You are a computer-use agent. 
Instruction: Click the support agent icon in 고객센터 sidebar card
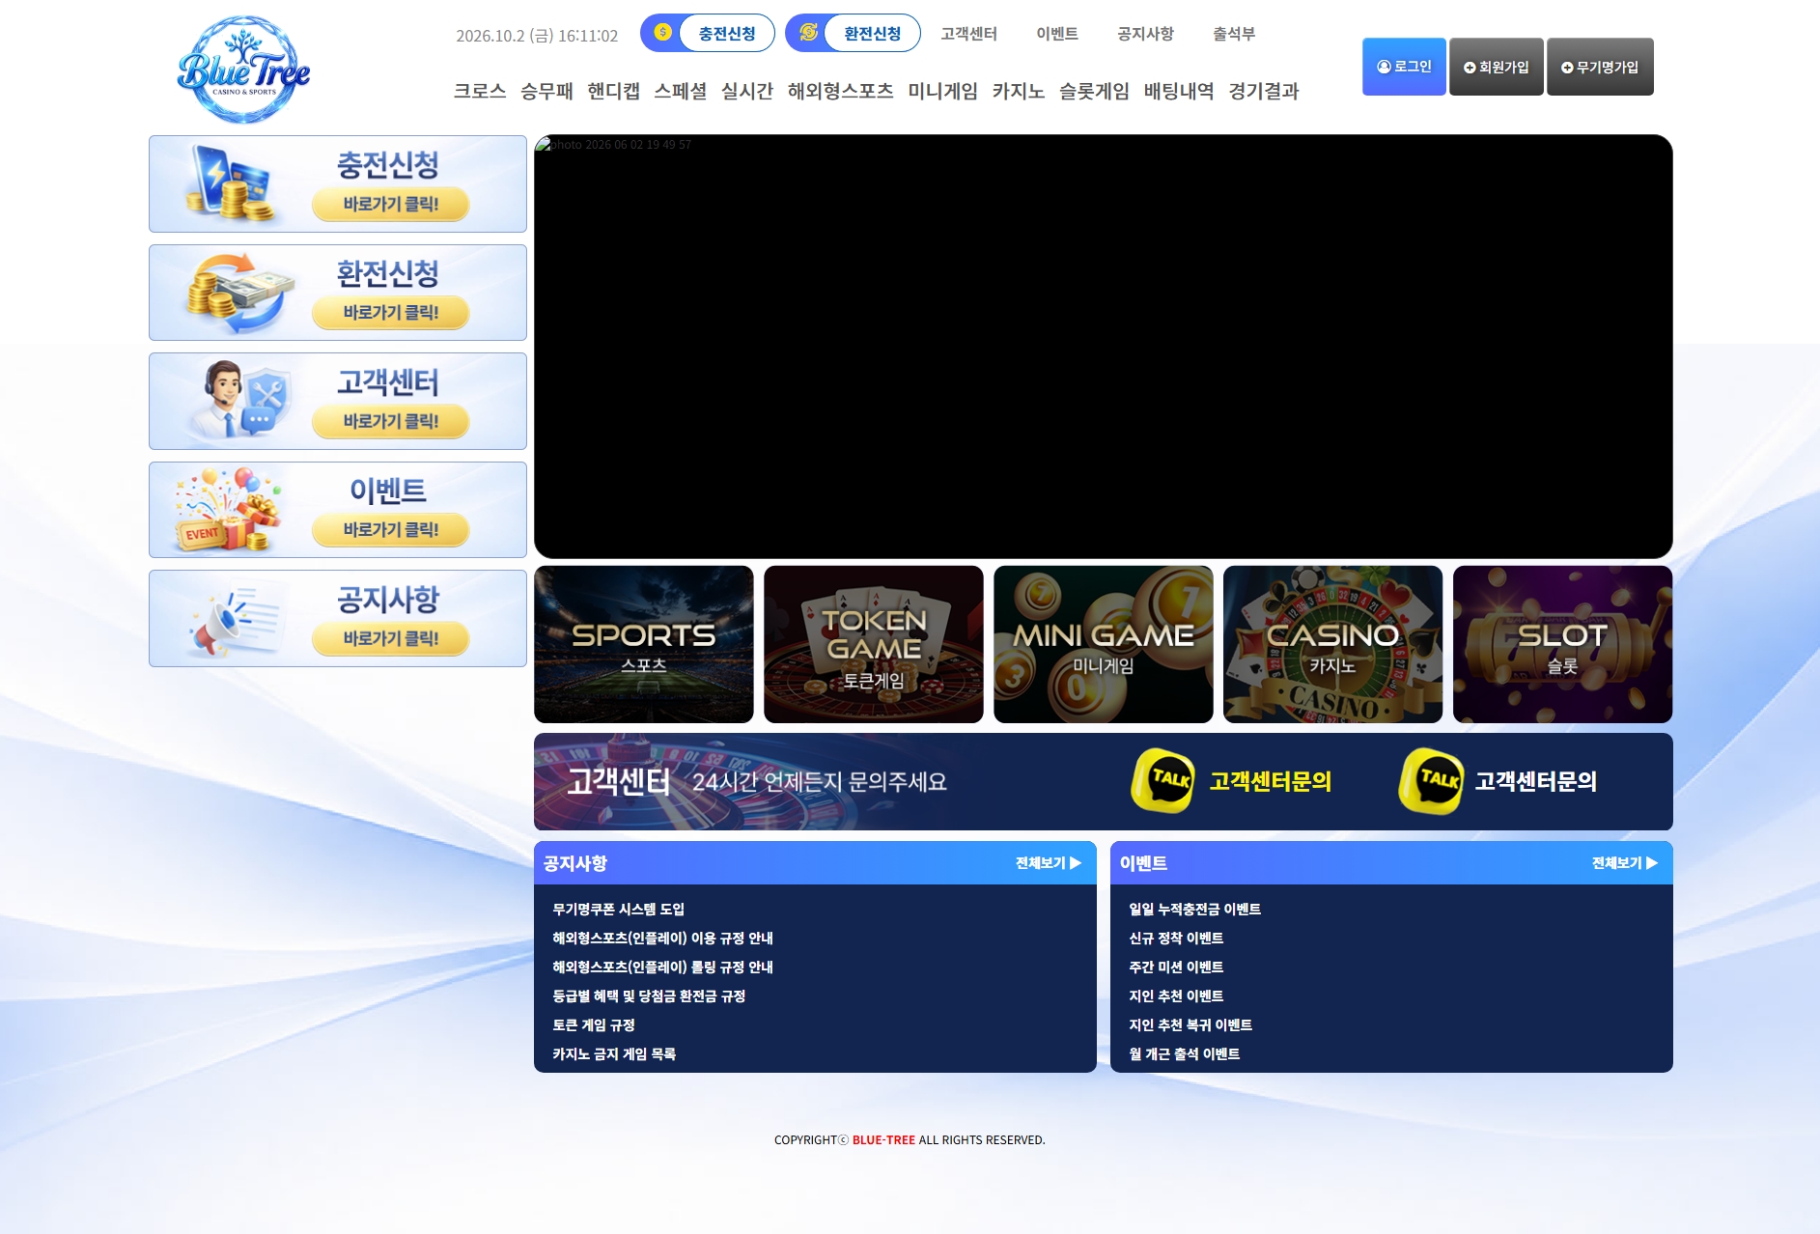coord(239,401)
